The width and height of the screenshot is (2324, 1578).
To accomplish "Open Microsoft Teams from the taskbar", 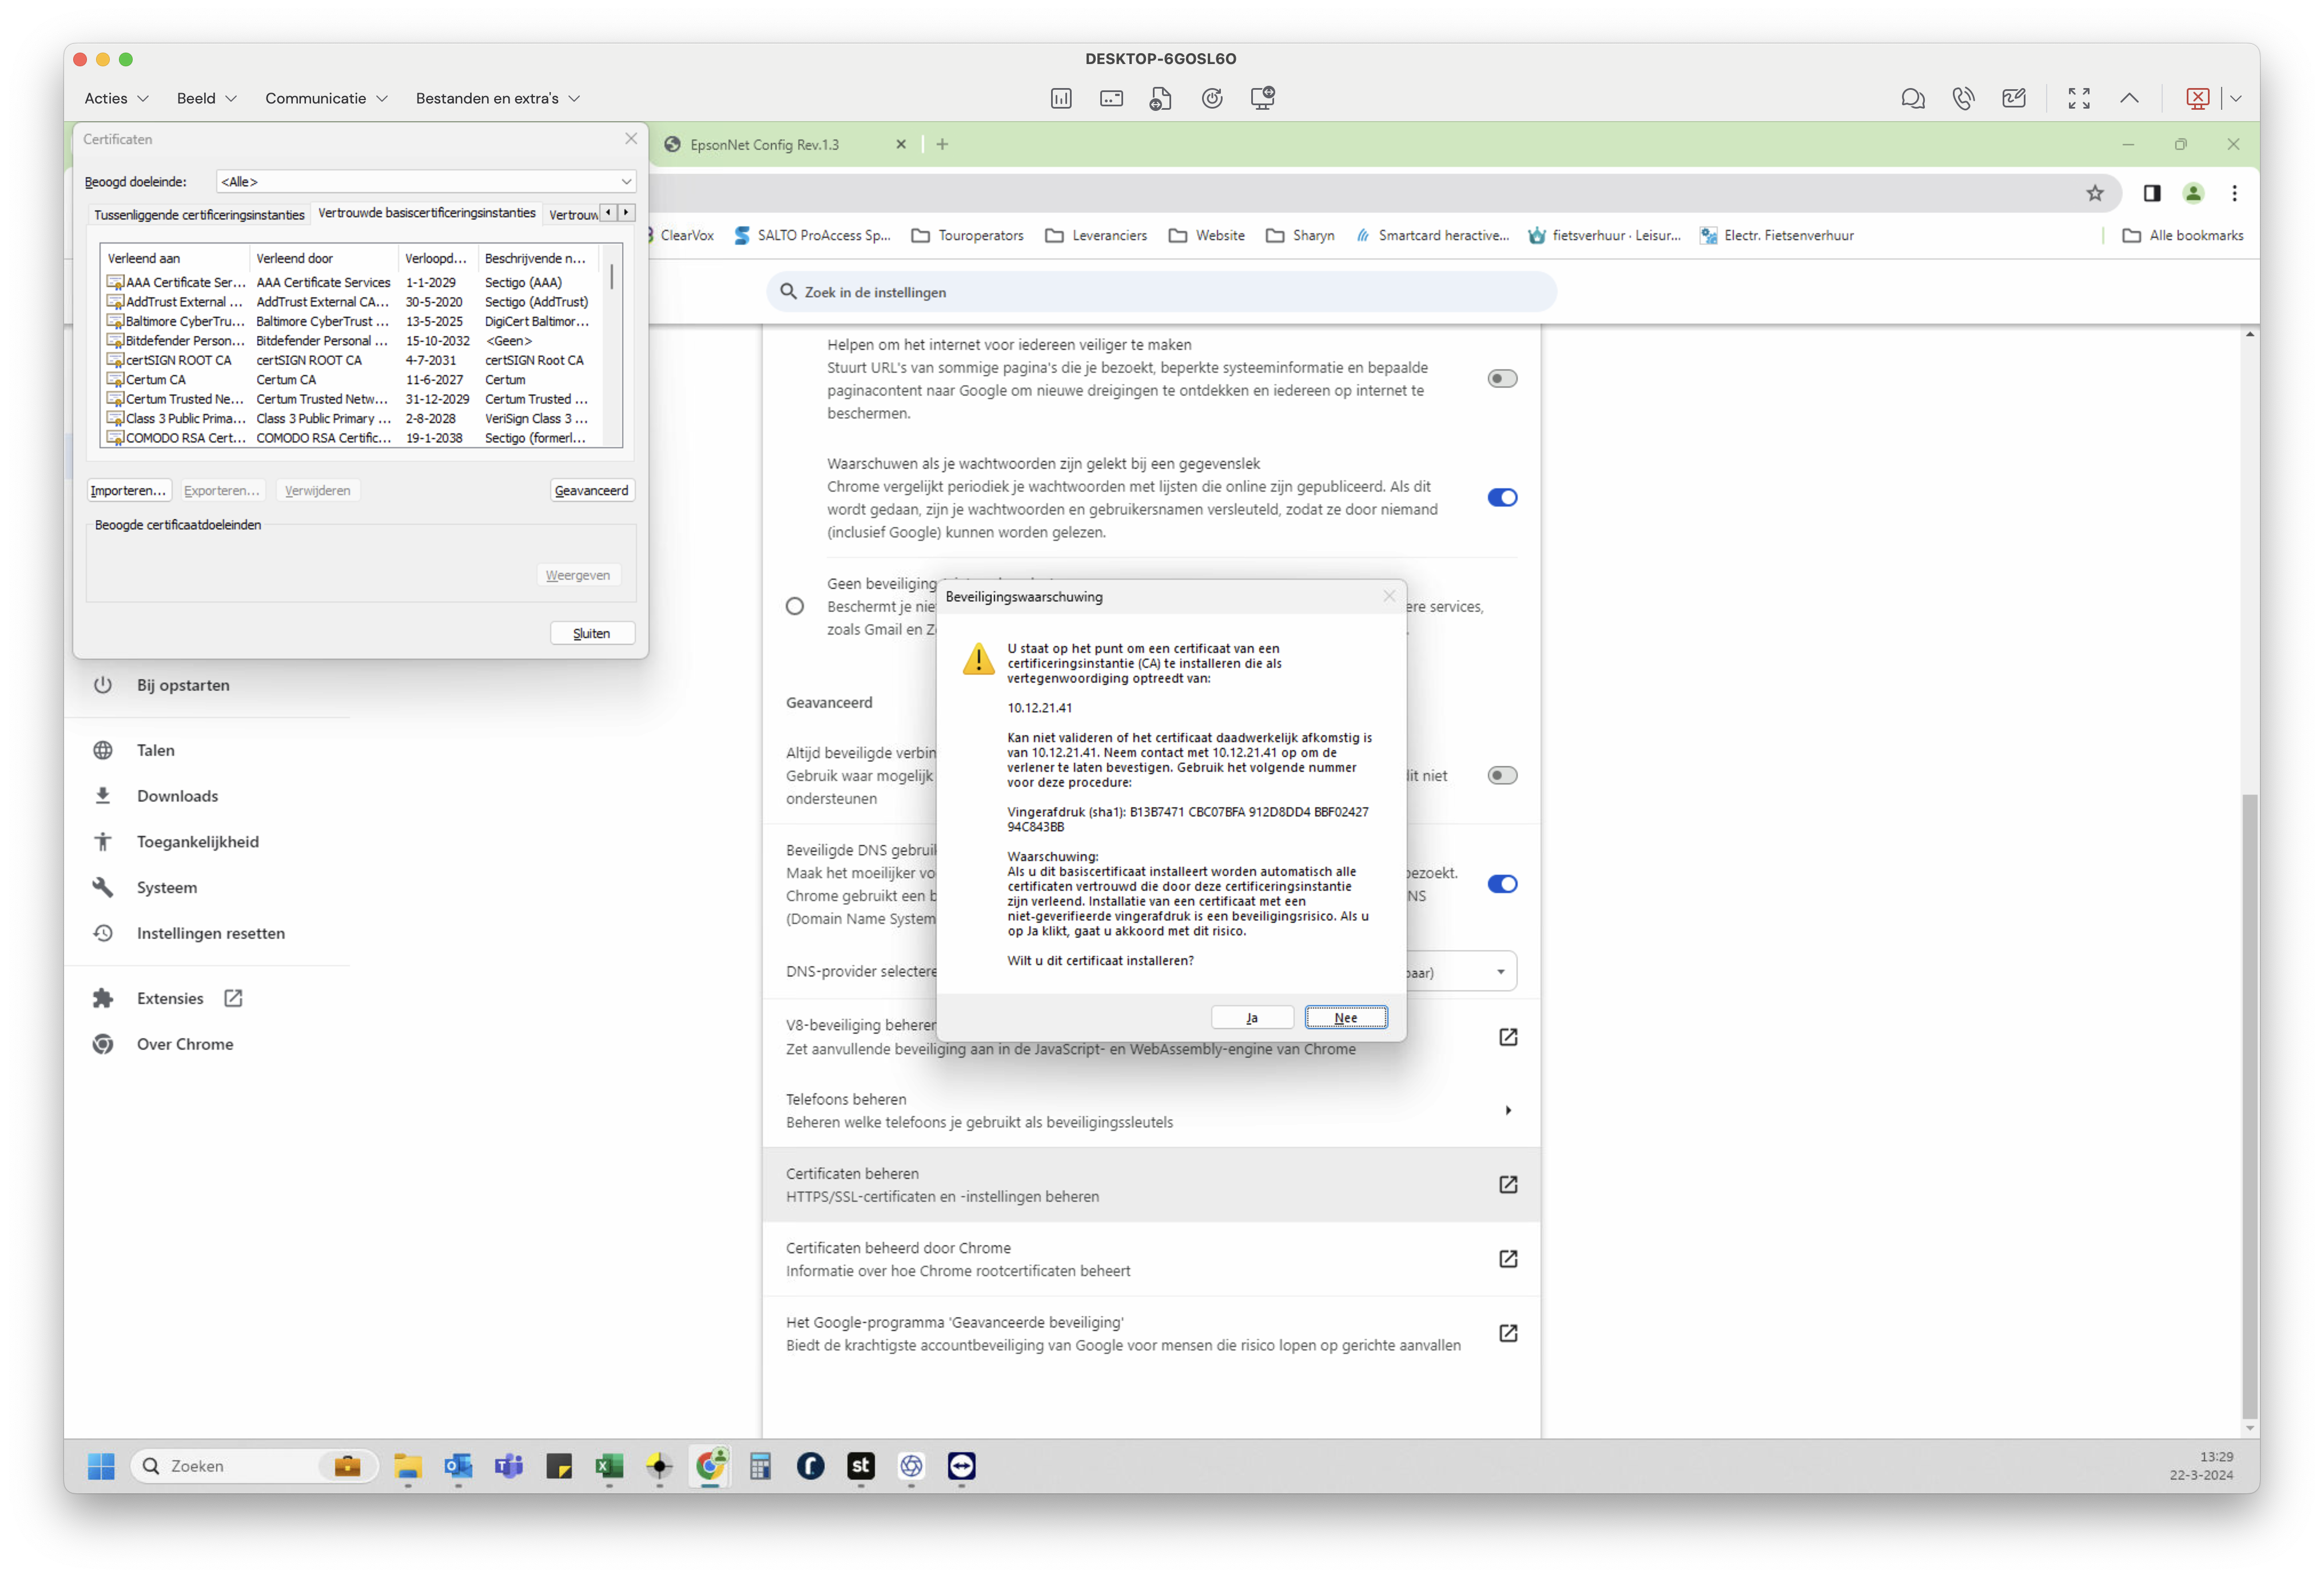I will click(509, 1466).
